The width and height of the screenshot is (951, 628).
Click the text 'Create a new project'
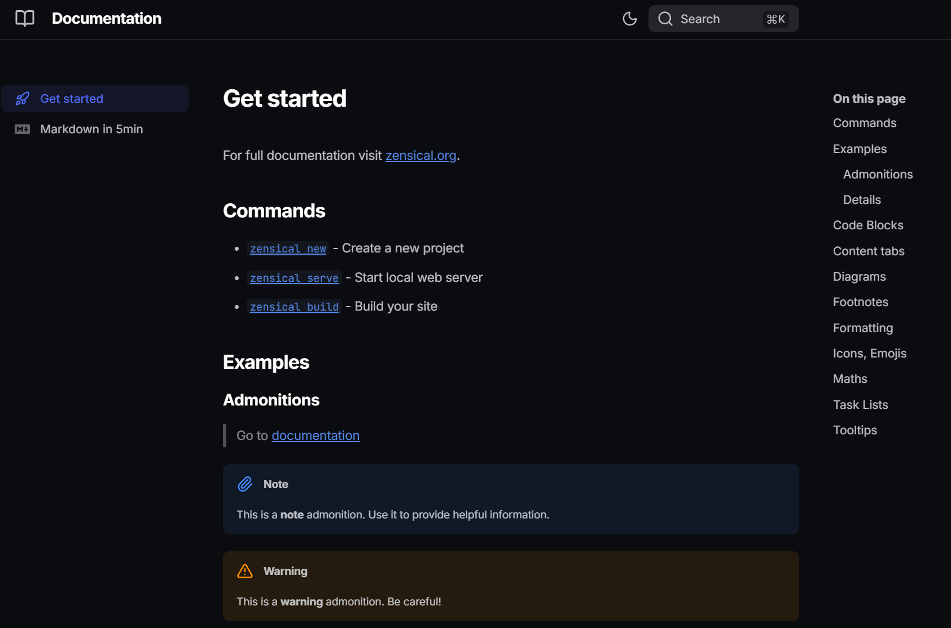point(403,248)
